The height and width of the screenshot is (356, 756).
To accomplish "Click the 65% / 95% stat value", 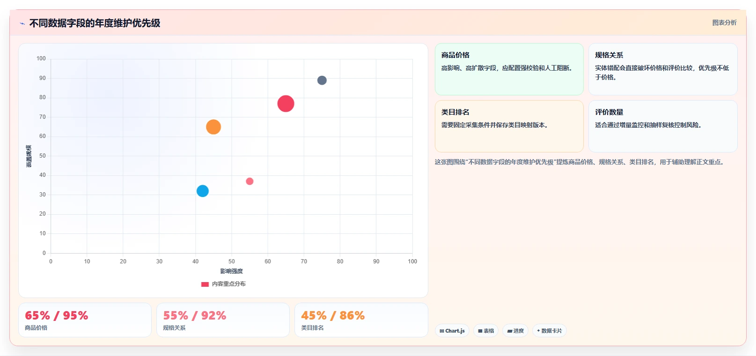I will (x=56, y=315).
